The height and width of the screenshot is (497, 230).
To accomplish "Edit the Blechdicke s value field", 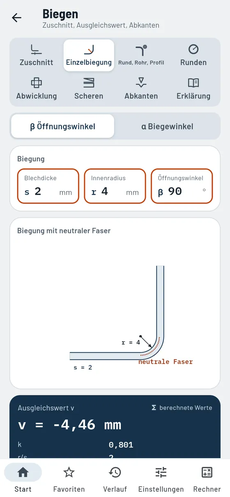I will (x=48, y=186).
